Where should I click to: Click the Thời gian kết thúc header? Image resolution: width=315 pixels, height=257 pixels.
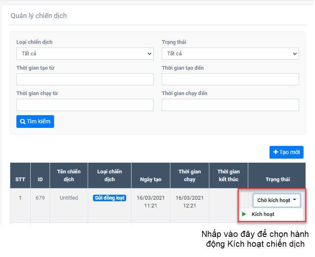click(229, 175)
